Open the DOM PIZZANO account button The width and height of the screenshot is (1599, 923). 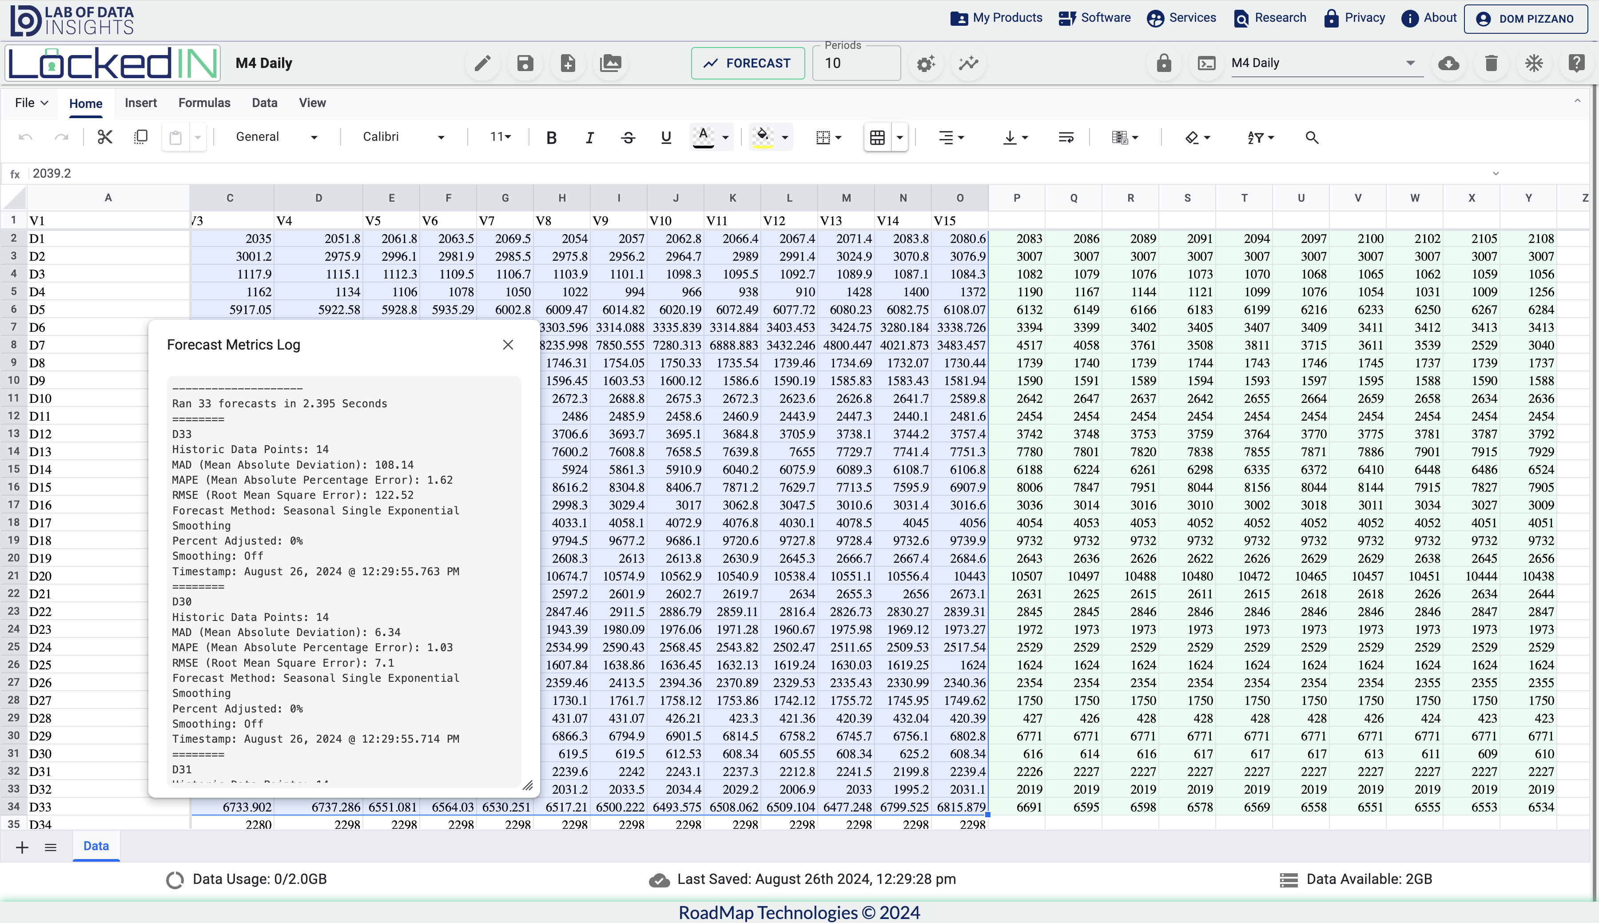point(1525,19)
